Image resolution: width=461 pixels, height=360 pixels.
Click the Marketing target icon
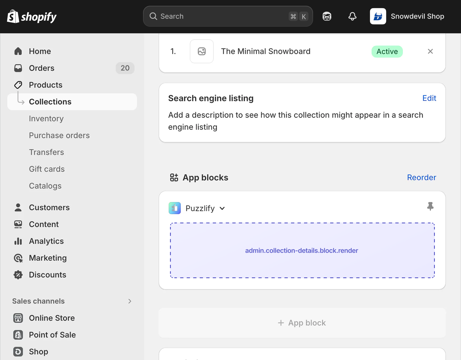18,258
